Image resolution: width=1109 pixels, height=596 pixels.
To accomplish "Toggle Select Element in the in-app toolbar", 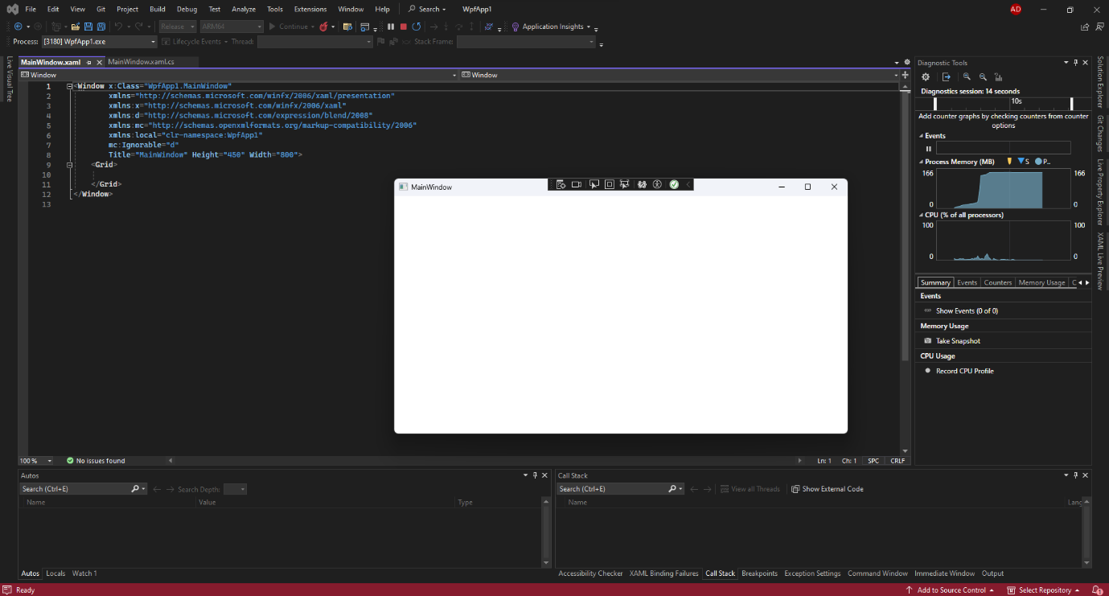I will pyautogui.click(x=594, y=185).
